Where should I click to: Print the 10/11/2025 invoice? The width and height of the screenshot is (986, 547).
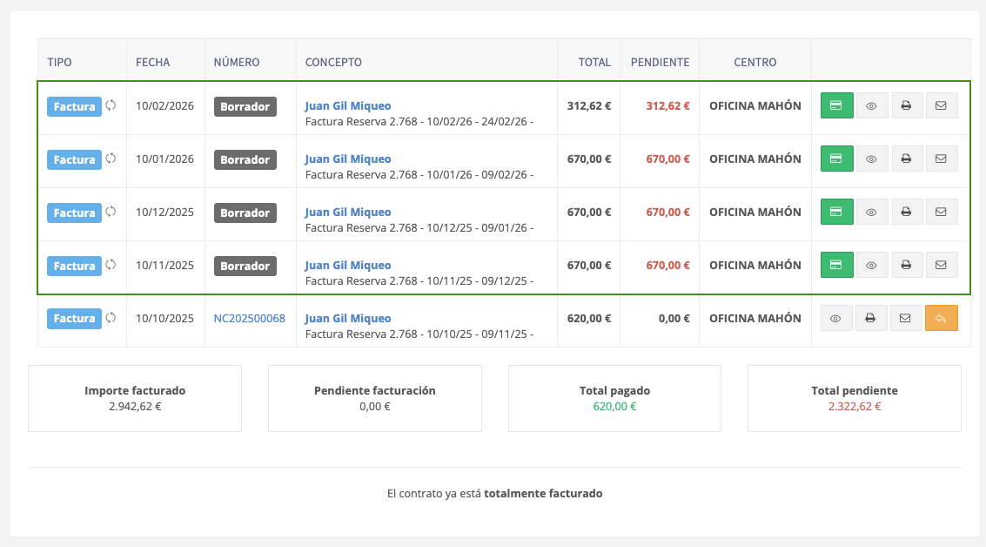click(906, 265)
